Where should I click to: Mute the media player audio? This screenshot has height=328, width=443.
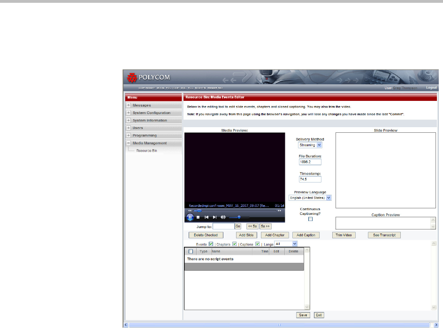click(x=223, y=217)
